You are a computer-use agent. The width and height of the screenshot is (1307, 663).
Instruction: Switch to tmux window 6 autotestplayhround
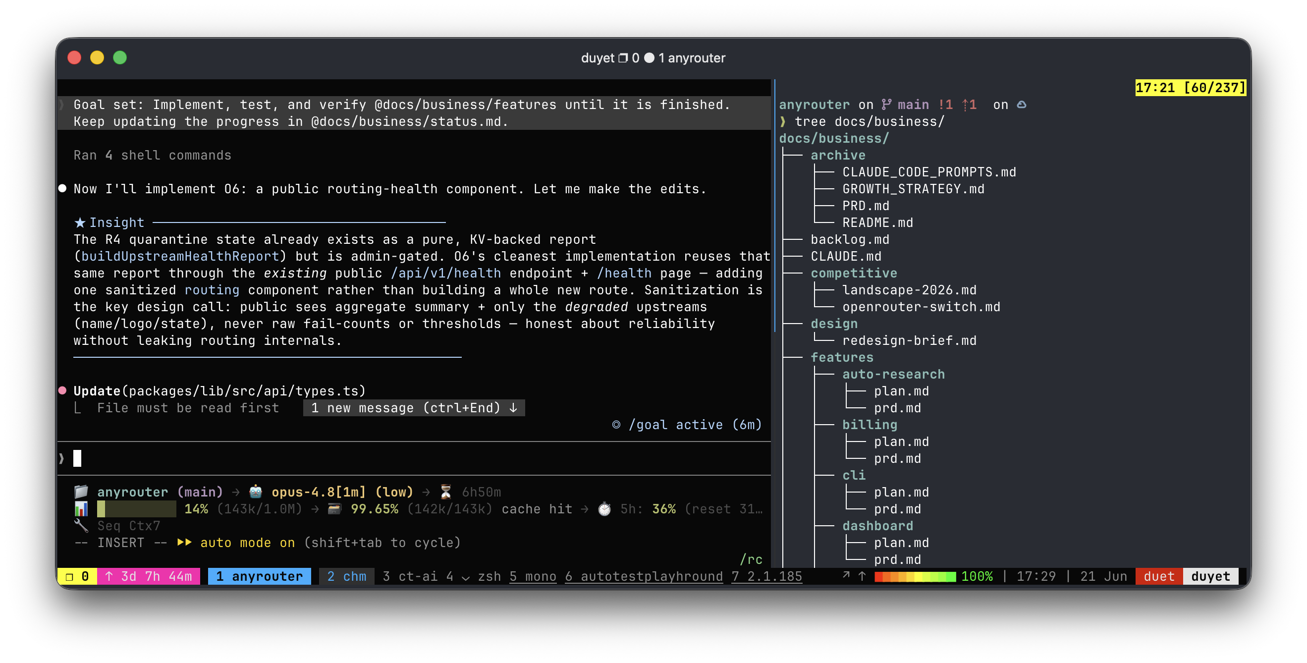pyautogui.click(x=644, y=576)
